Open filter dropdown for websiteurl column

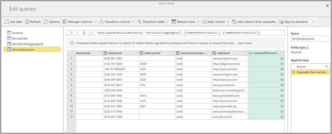pyautogui.click(x=245, y=53)
